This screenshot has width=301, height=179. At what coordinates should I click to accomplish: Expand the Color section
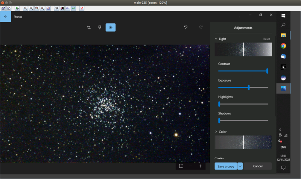tap(216, 132)
